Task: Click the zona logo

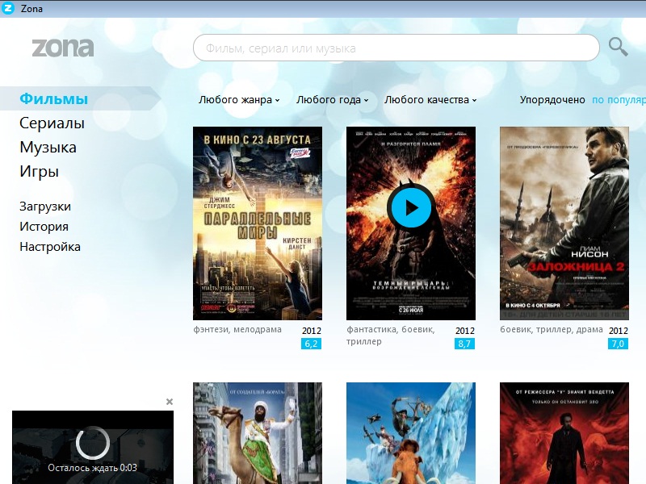Action: coord(63,48)
